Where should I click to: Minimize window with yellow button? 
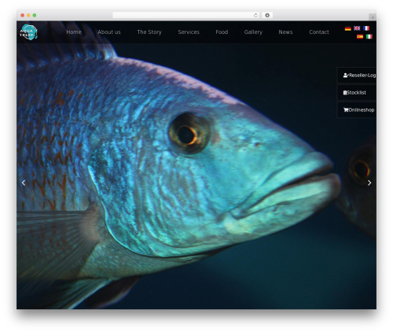[x=28, y=15]
